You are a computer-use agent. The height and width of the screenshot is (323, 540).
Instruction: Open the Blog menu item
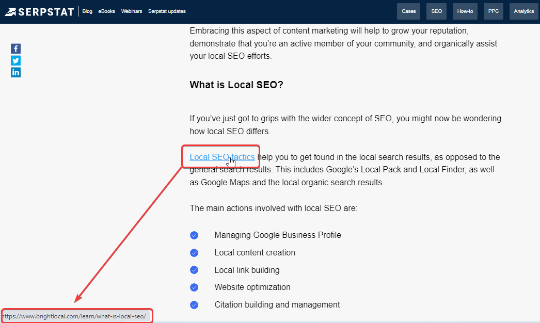coord(87,11)
